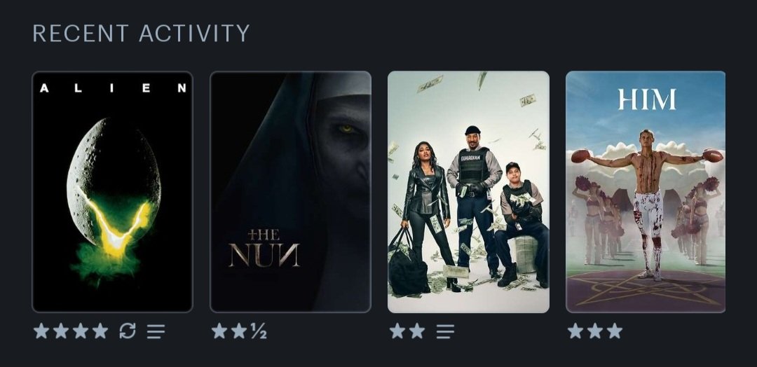
Task: Click the first star under The Nun
Action: click(219, 331)
